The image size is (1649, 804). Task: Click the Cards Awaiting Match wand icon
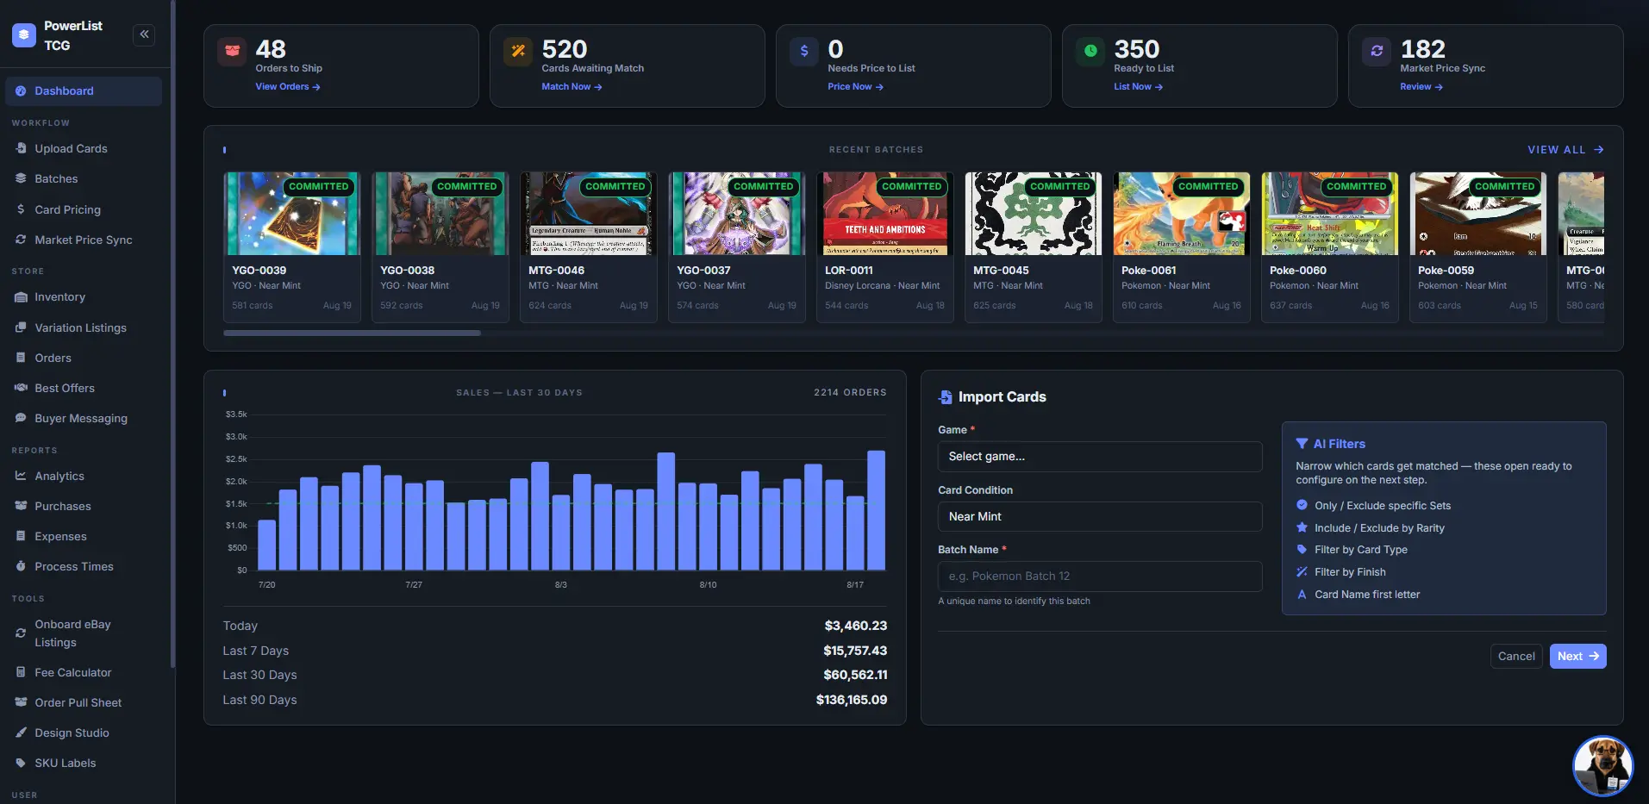coord(518,51)
